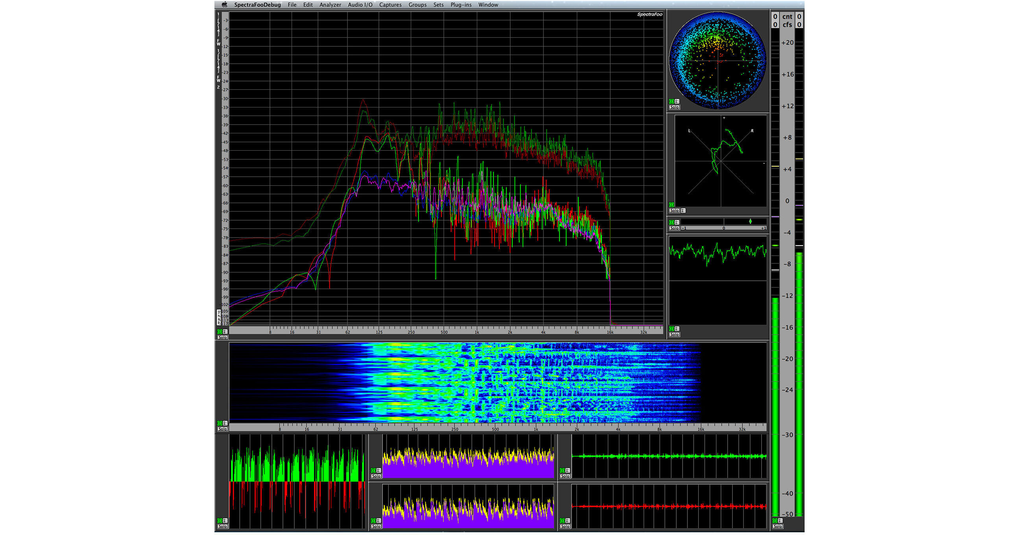
Task: Open settings icon on the left purple envelope display
Action: pyautogui.click(x=379, y=470)
